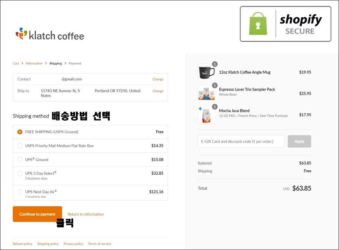Click the 'Whole Bean' variant text
The width and height of the screenshot is (339, 250).
(228, 94)
